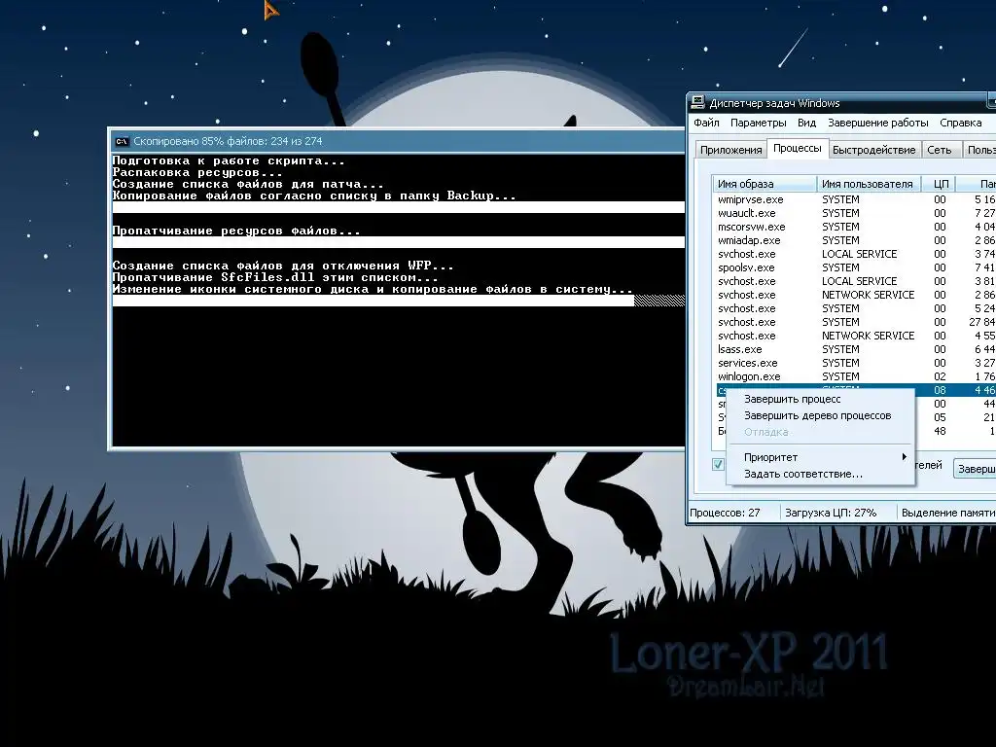Sort by the ЦП column header
The image size is (996, 747).
click(x=941, y=184)
